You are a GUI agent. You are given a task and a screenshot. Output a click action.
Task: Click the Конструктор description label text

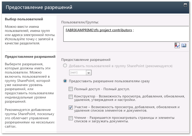pyautogui.click(x=129, y=98)
